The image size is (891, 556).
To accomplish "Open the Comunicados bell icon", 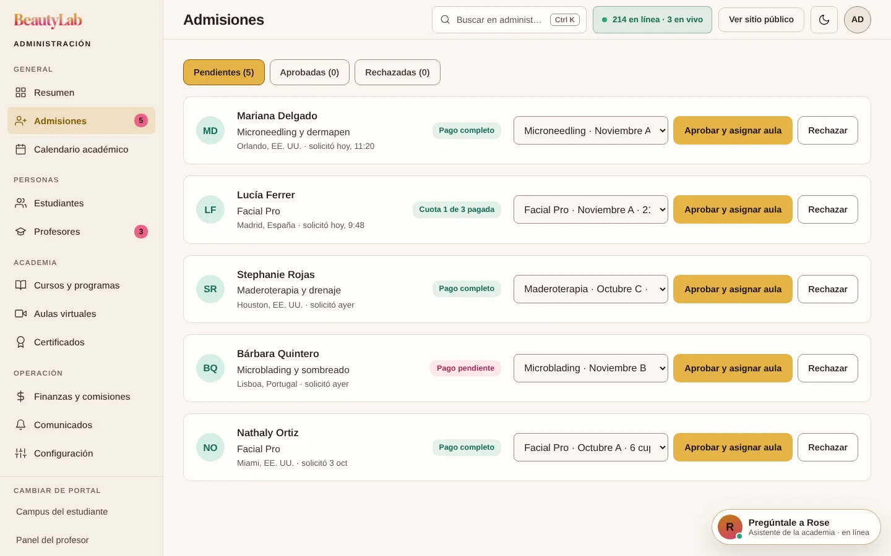I will (x=20, y=425).
